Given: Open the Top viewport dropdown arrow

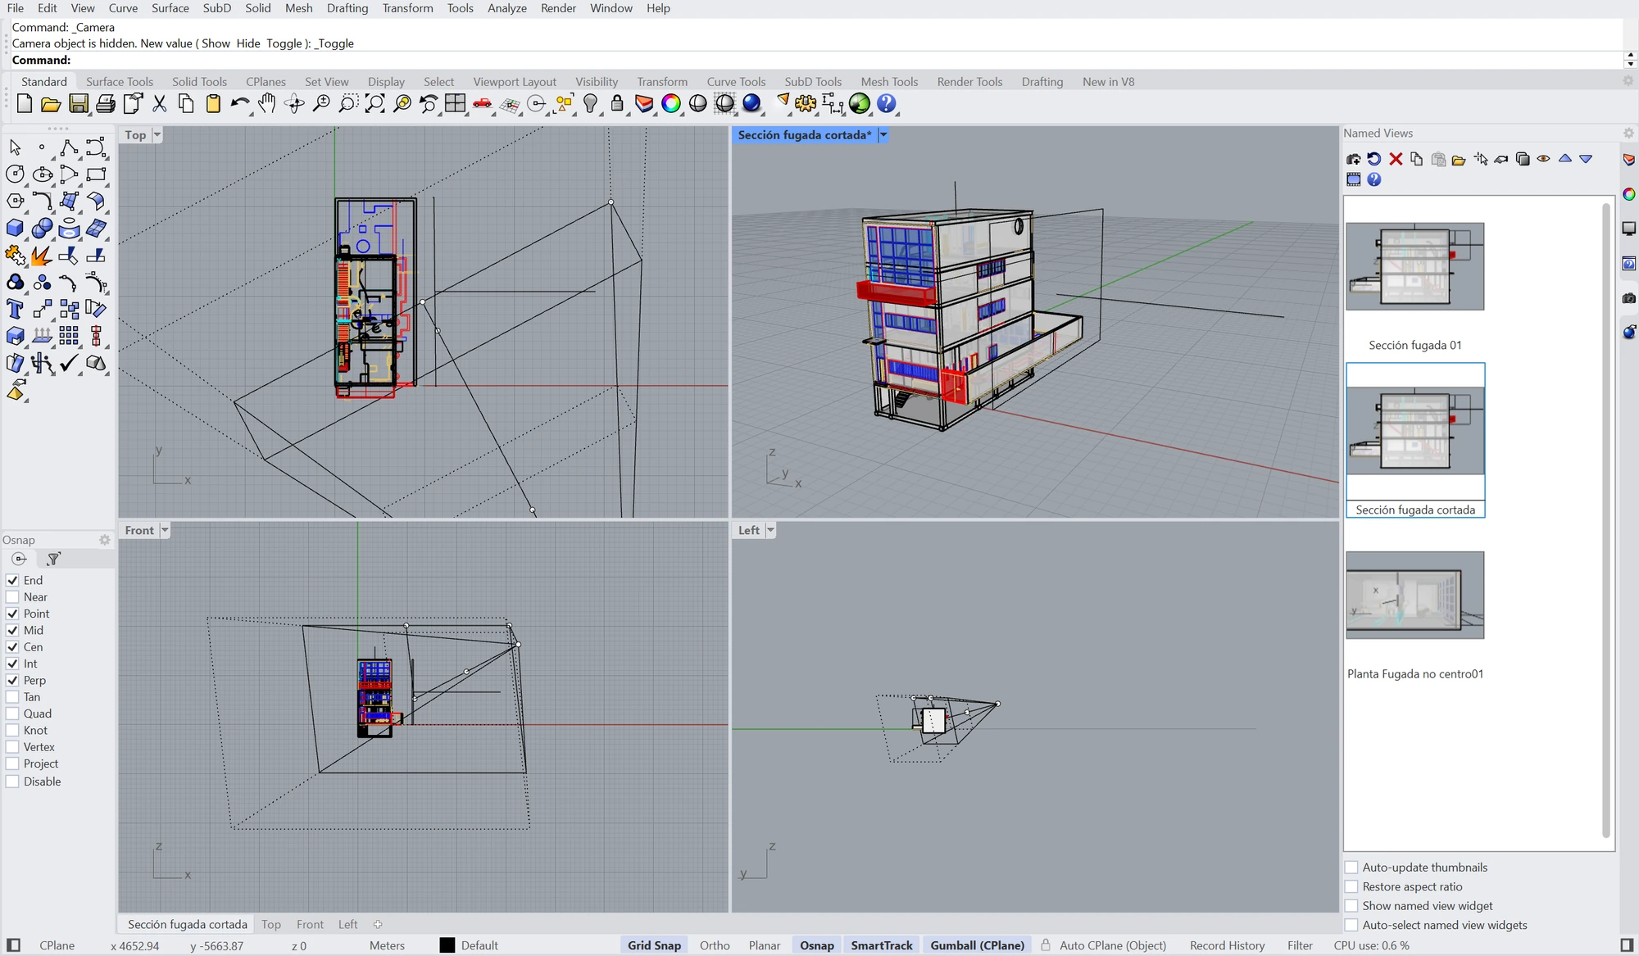Looking at the screenshot, I should coord(157,135).
